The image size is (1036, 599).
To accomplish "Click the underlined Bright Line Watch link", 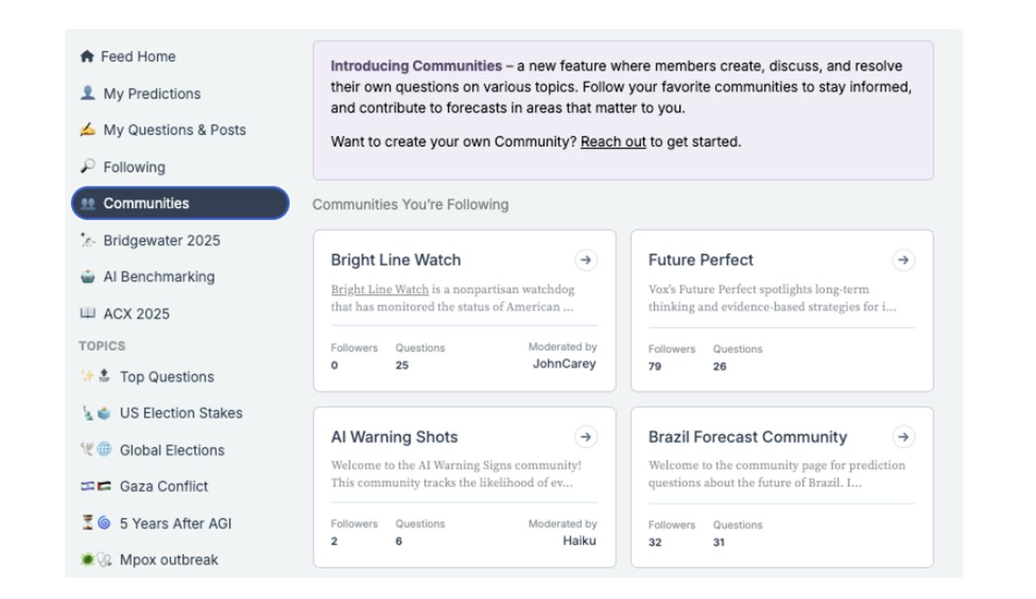I will [380, 289].
